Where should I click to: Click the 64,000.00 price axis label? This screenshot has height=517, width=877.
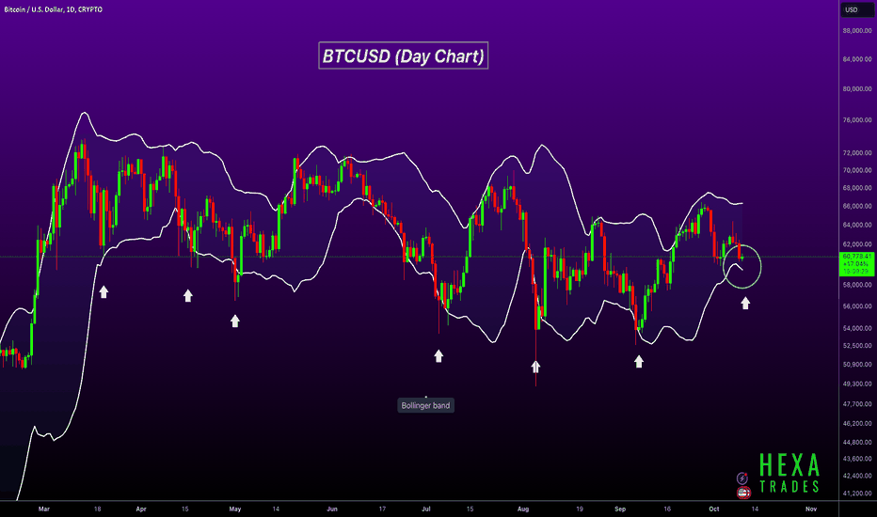(x=857, y=226)
